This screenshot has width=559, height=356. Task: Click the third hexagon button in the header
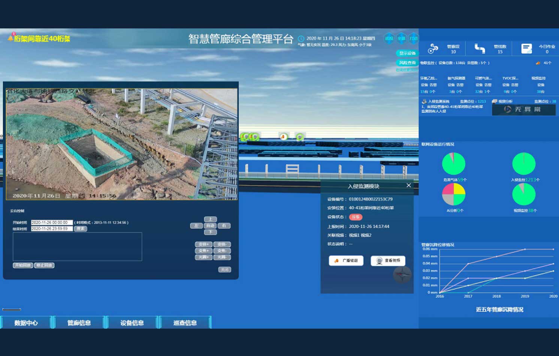(413, 38)
